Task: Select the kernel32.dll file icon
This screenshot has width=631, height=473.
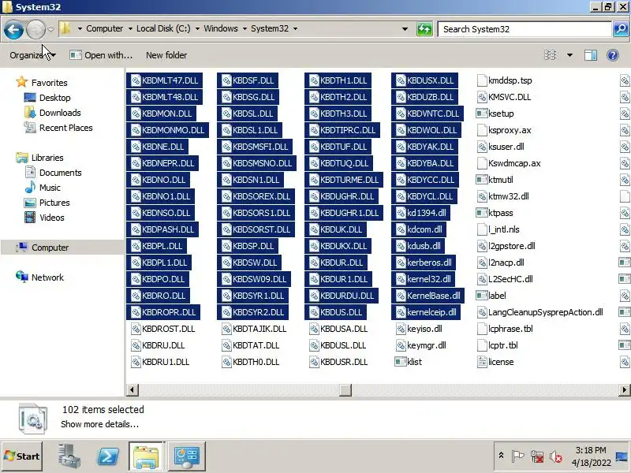Action: pos(401,279)
